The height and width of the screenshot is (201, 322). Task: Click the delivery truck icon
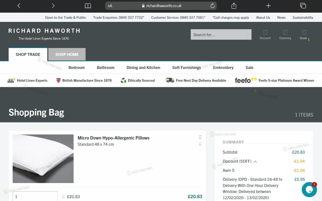point(170,80)
